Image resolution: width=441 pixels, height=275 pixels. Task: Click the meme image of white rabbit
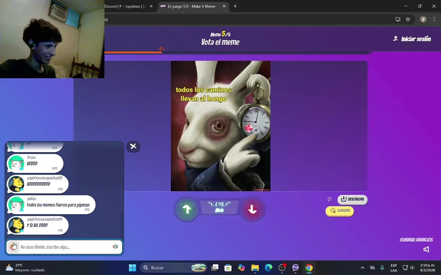[220, 126]
